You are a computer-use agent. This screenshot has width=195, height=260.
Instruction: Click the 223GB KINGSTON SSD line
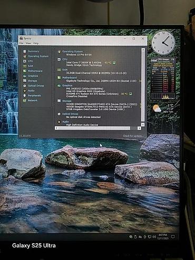(102, 104)
